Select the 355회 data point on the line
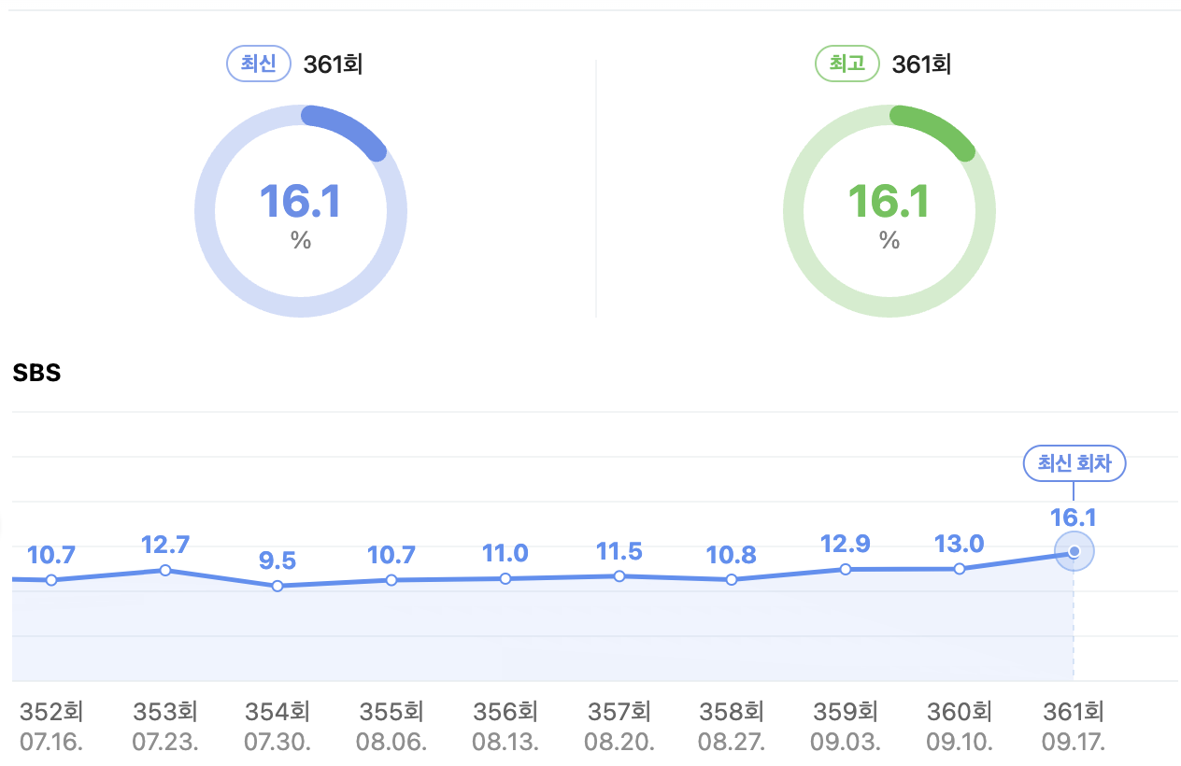The height and width of the screenshot is (766, 1181). pos(391,580)
